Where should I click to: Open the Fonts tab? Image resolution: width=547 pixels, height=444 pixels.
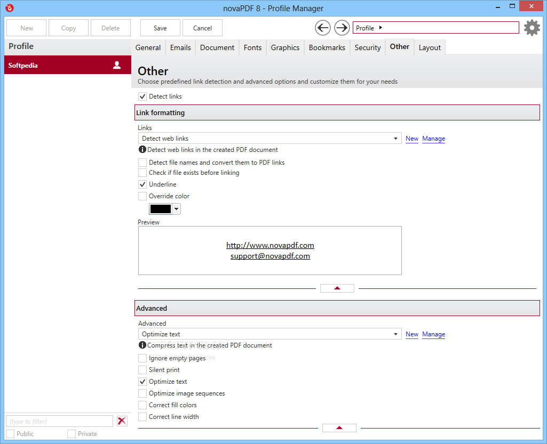point(252,47)
